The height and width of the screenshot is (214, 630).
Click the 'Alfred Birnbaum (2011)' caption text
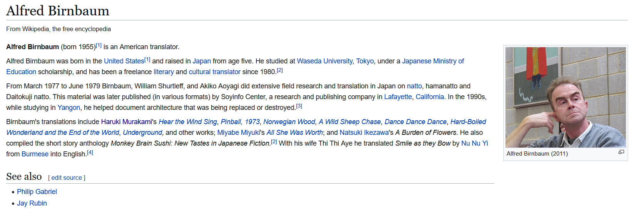(x=537, y=154)
